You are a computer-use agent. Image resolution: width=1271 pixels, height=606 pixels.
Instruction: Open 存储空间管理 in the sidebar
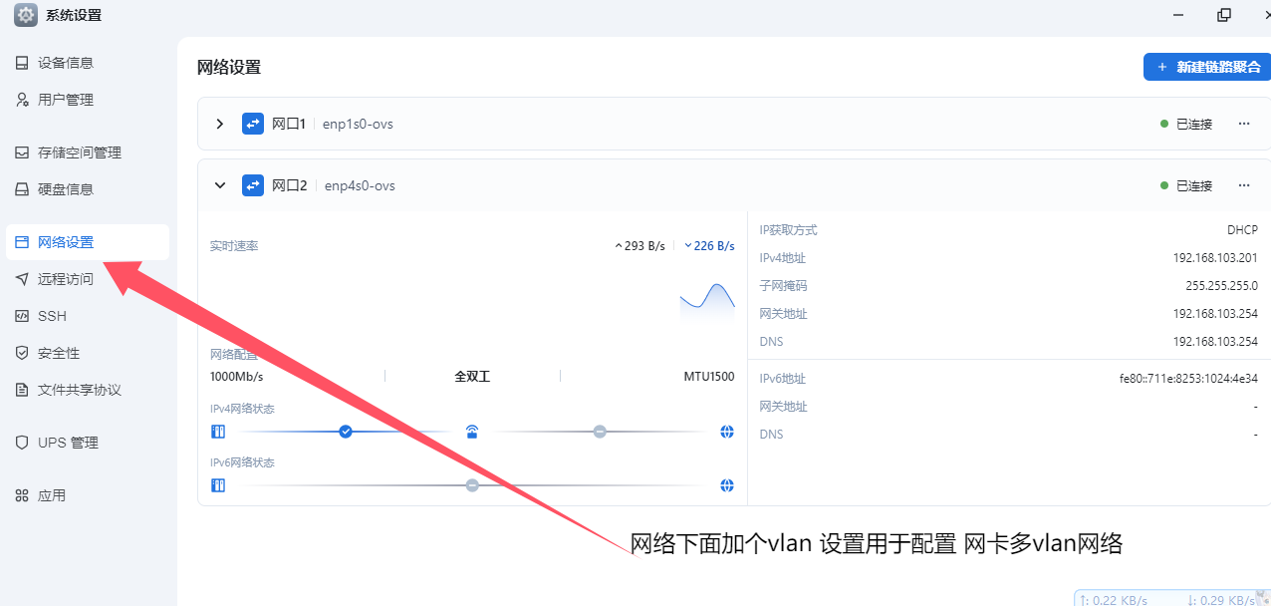click(88, 152)
